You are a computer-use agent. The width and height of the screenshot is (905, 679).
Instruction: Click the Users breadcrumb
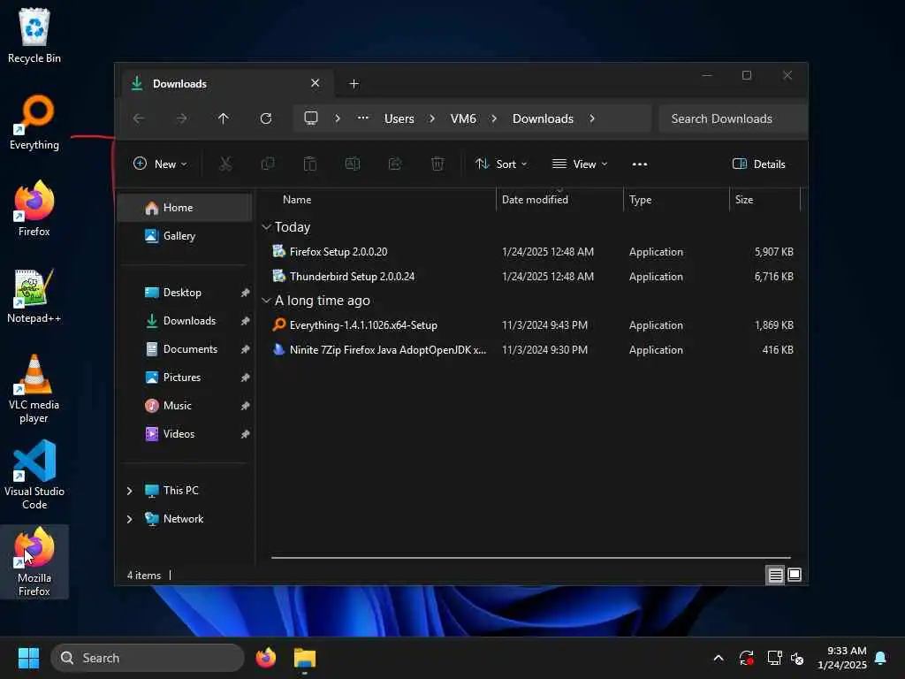(x=399, y=118)
